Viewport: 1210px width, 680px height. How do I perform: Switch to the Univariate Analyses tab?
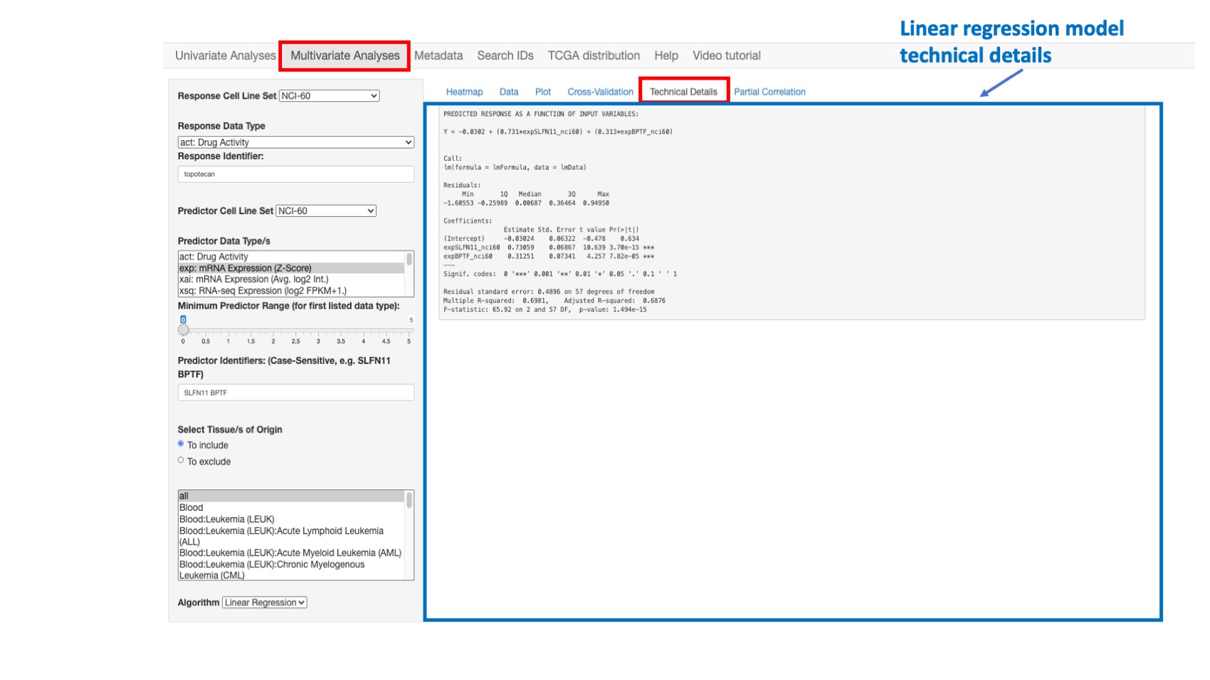click(225, 55)
